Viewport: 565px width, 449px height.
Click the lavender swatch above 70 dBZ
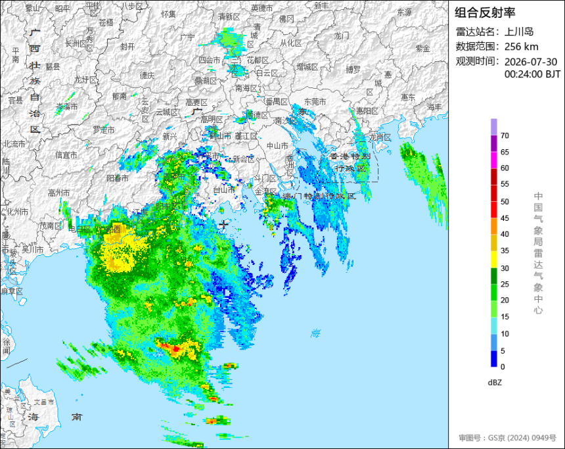pyautogui.click(x=493, y=127)
